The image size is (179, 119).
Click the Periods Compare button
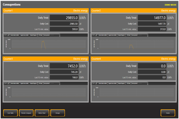pos(26,113)
